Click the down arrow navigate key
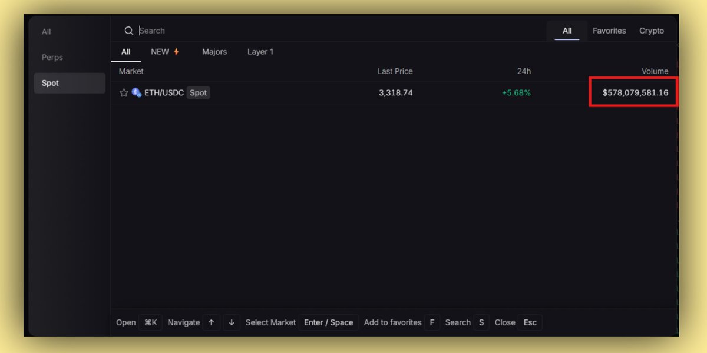The image size is (707, 353). click(x=232, y=322)
